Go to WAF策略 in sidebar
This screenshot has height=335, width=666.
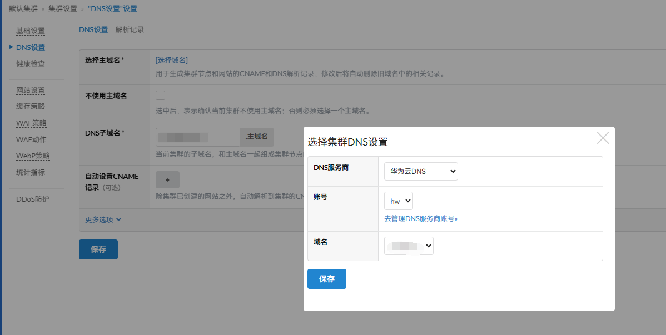point(31,123)
